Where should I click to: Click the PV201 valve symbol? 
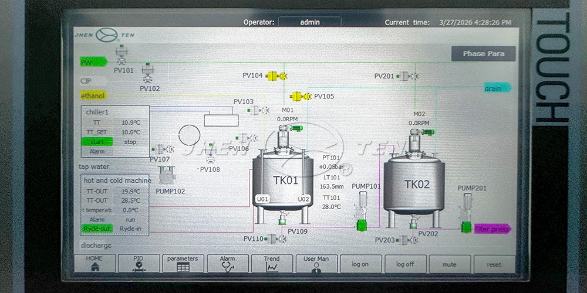point(407,76)
